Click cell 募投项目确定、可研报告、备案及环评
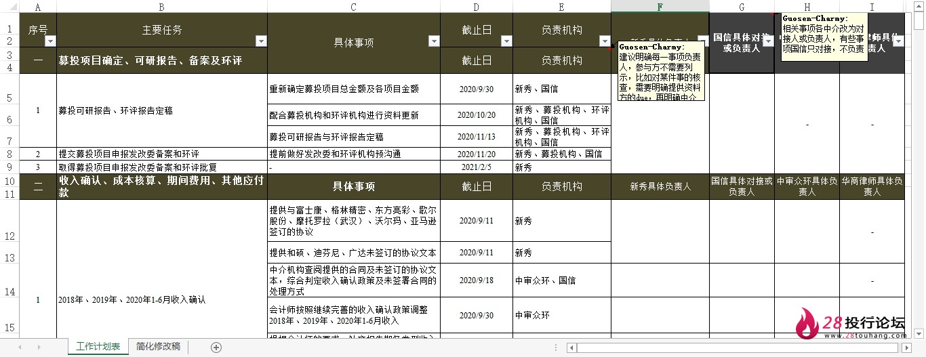926x357 pixels. 162,60
